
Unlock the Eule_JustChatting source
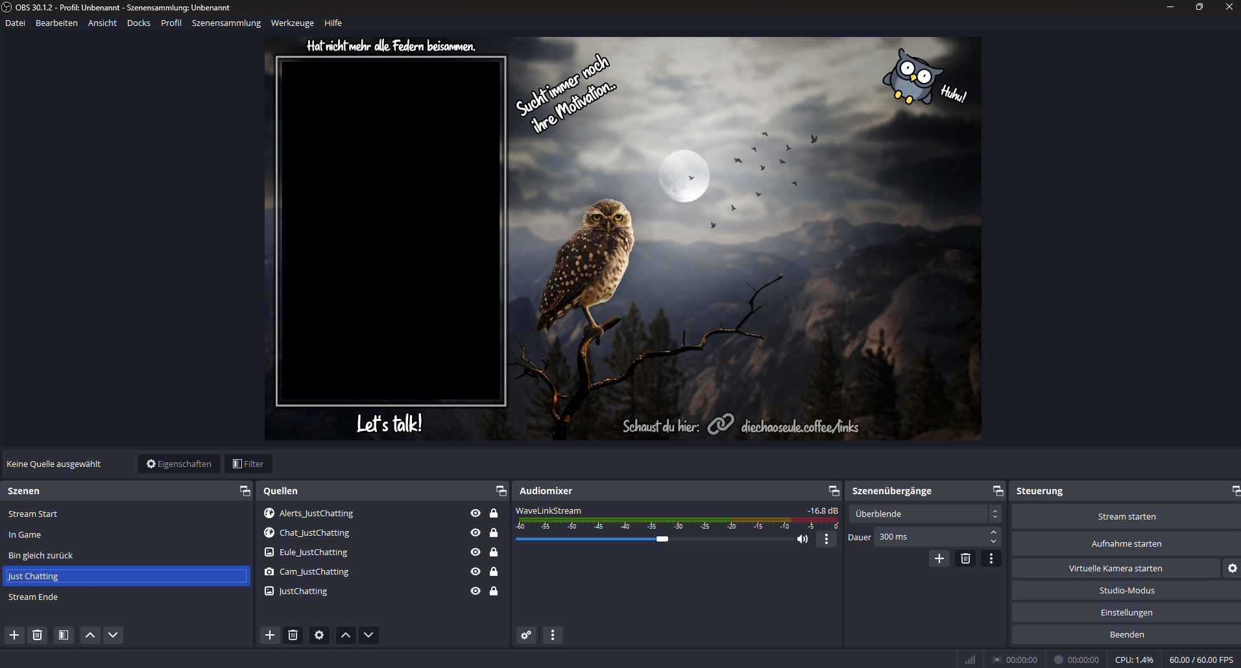point(494,552)
